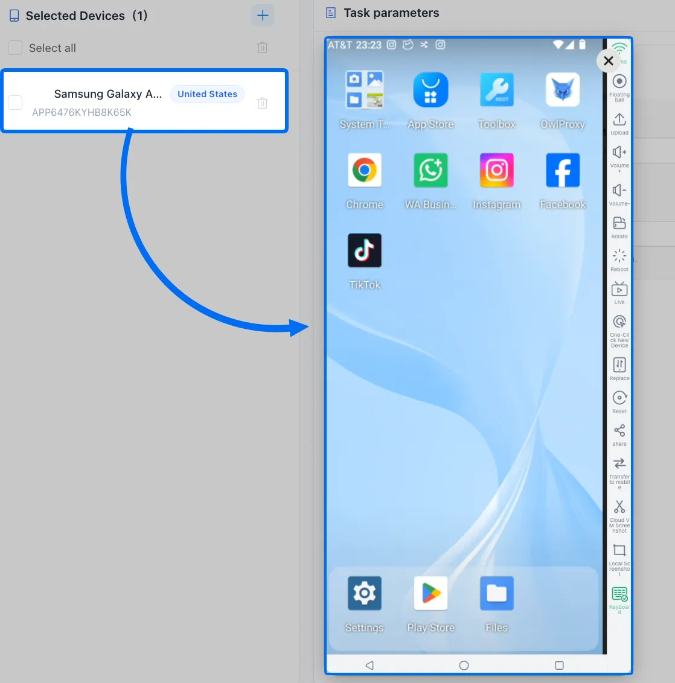The height and width of the screenshot is (683, 675).
Task: Add a device with plus button
Action: (x=262, y=16)
